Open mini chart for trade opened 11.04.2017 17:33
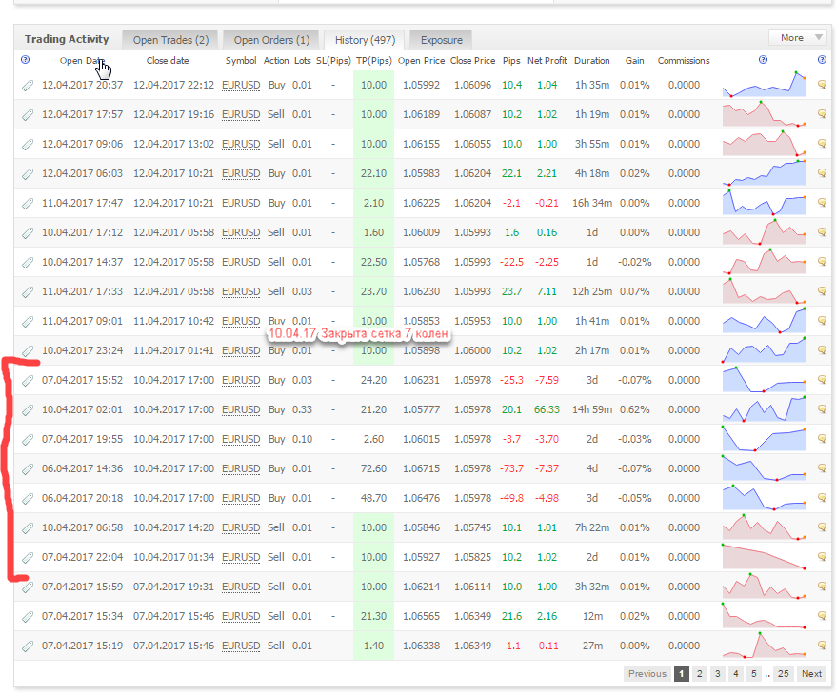 [764, 291]
